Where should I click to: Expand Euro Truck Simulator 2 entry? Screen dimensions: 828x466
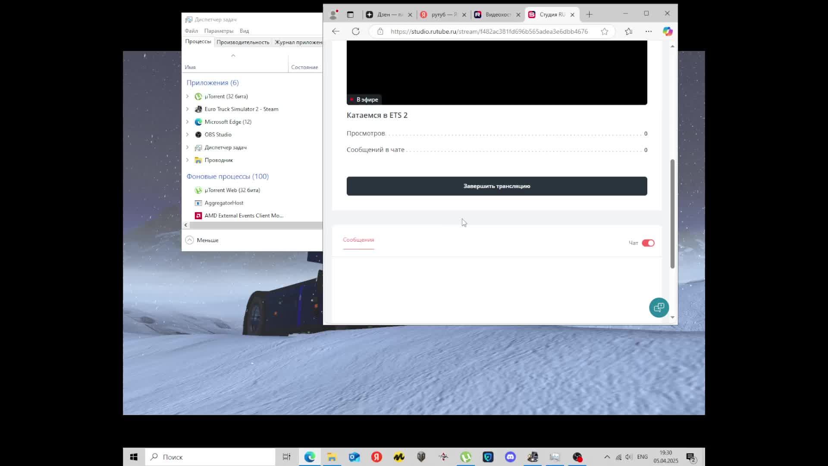[188, 109]
